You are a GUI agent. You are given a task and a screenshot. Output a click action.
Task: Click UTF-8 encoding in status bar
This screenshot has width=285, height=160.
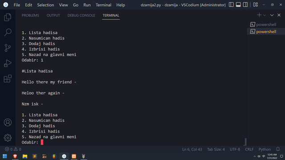[x=235, y=149]
